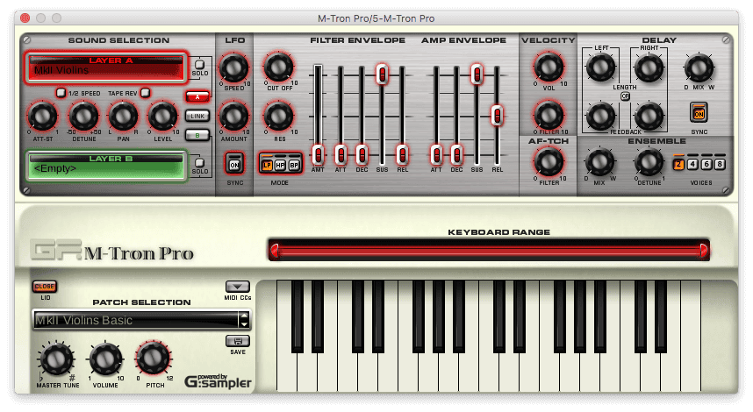Click the Pitch knob in patch section
Viewport: 753px width, 412px height.
[x=152, y=358]
